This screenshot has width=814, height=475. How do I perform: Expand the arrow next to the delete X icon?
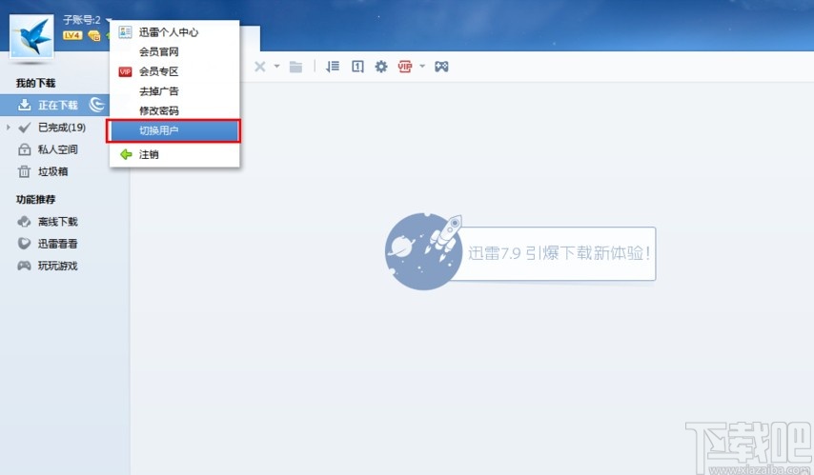(276, 67)
